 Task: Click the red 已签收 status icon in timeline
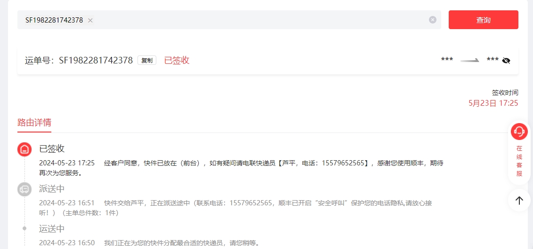[24, 149]
